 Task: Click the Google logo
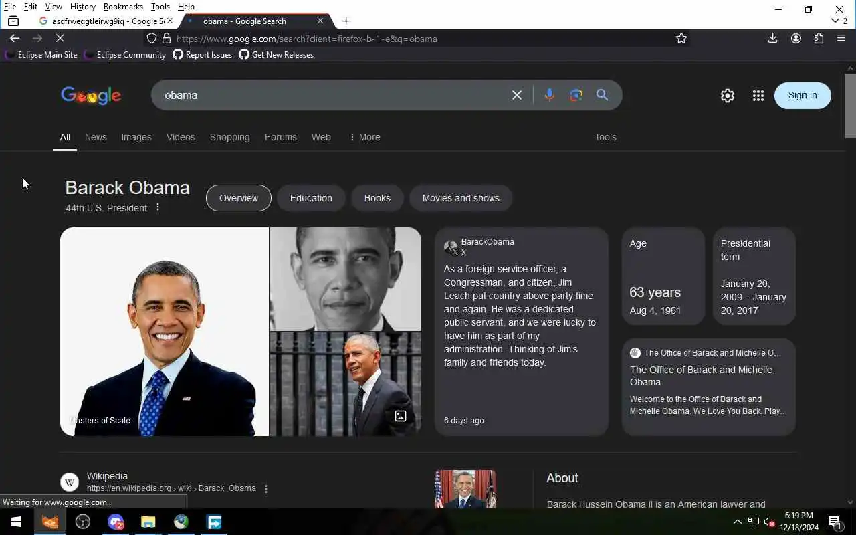click(x=91, y=96)
